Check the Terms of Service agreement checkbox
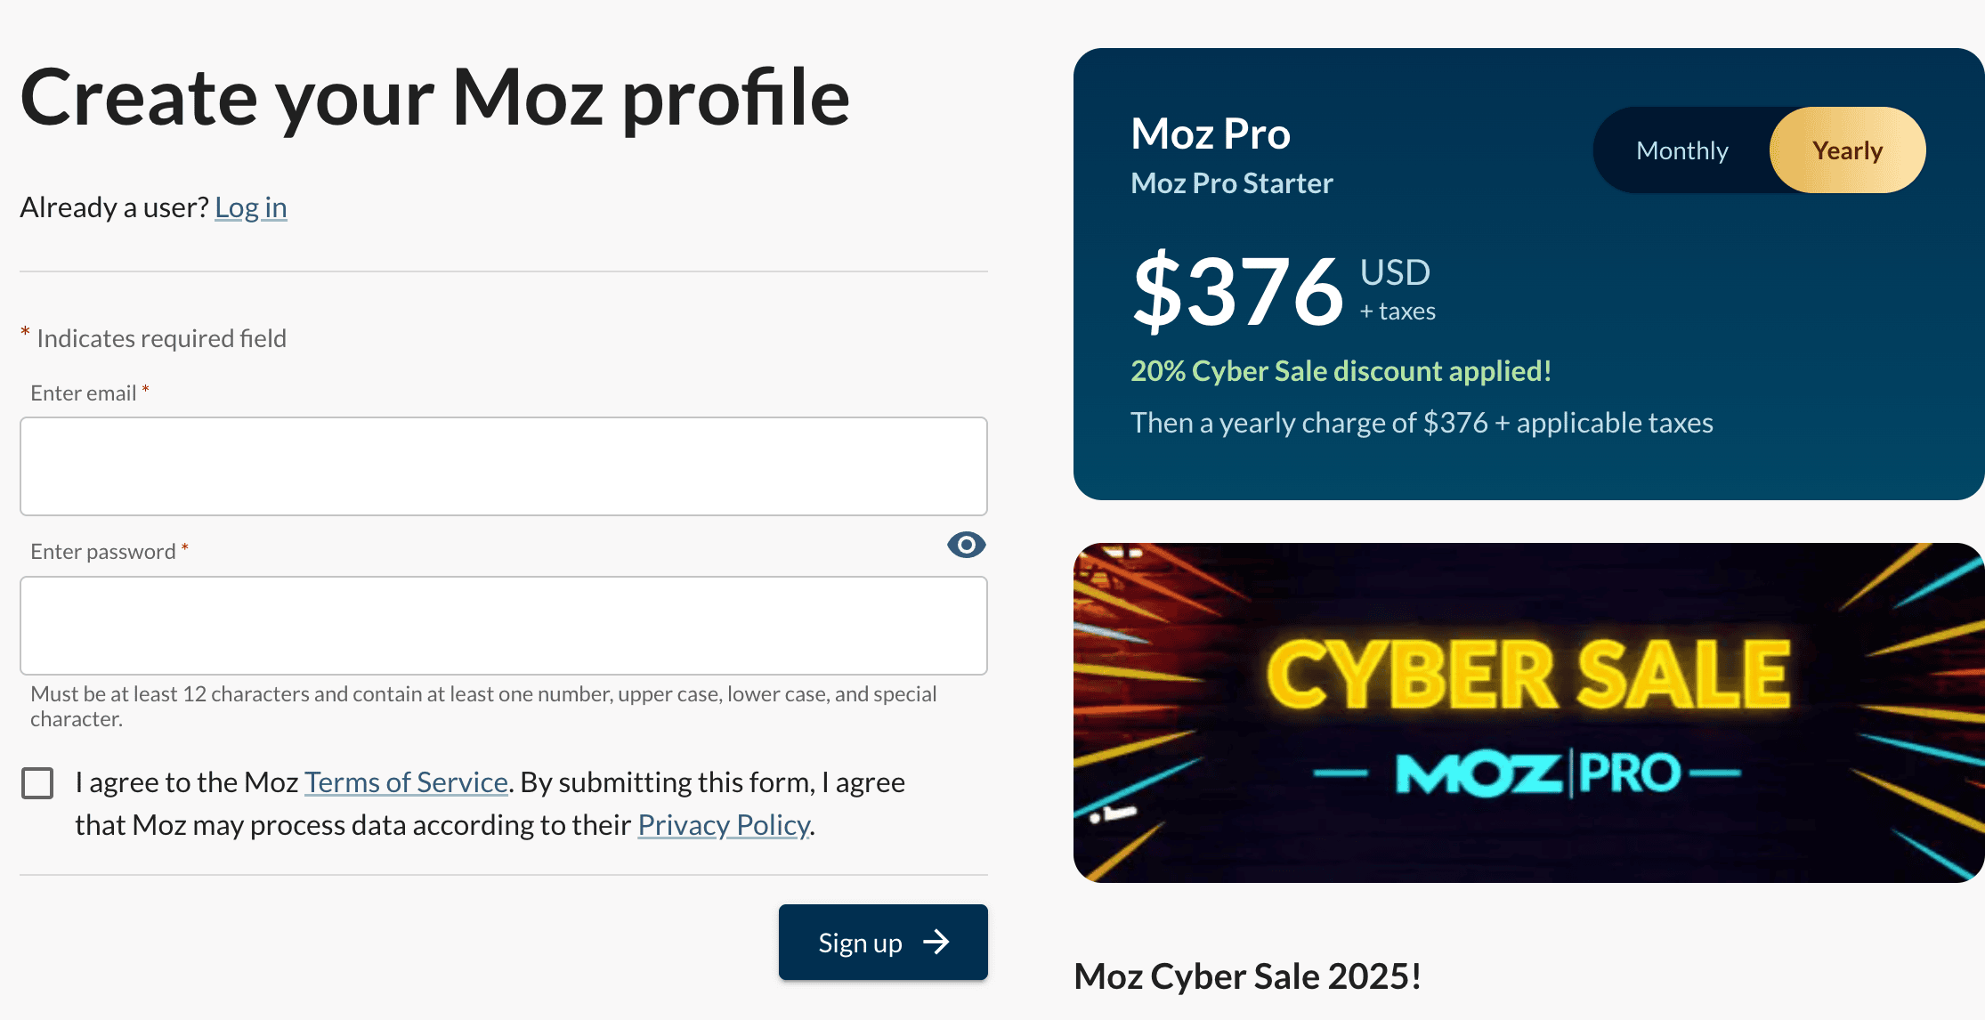The image size is (1985, 1020). click(37, 783)
